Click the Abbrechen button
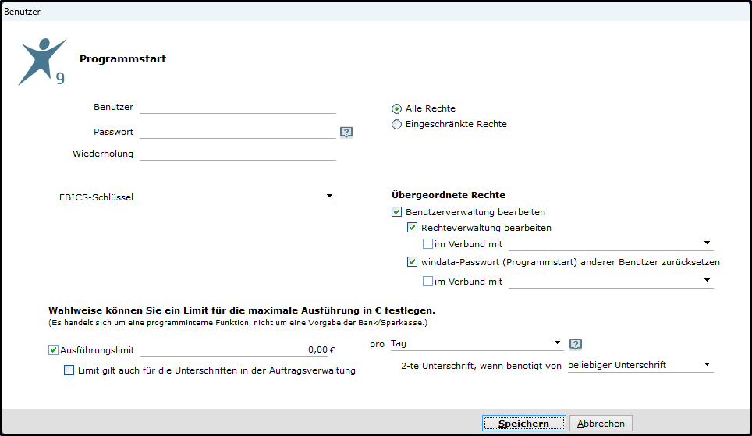The height and width of the screenshot is (436, 752). [x=601, y=424]
